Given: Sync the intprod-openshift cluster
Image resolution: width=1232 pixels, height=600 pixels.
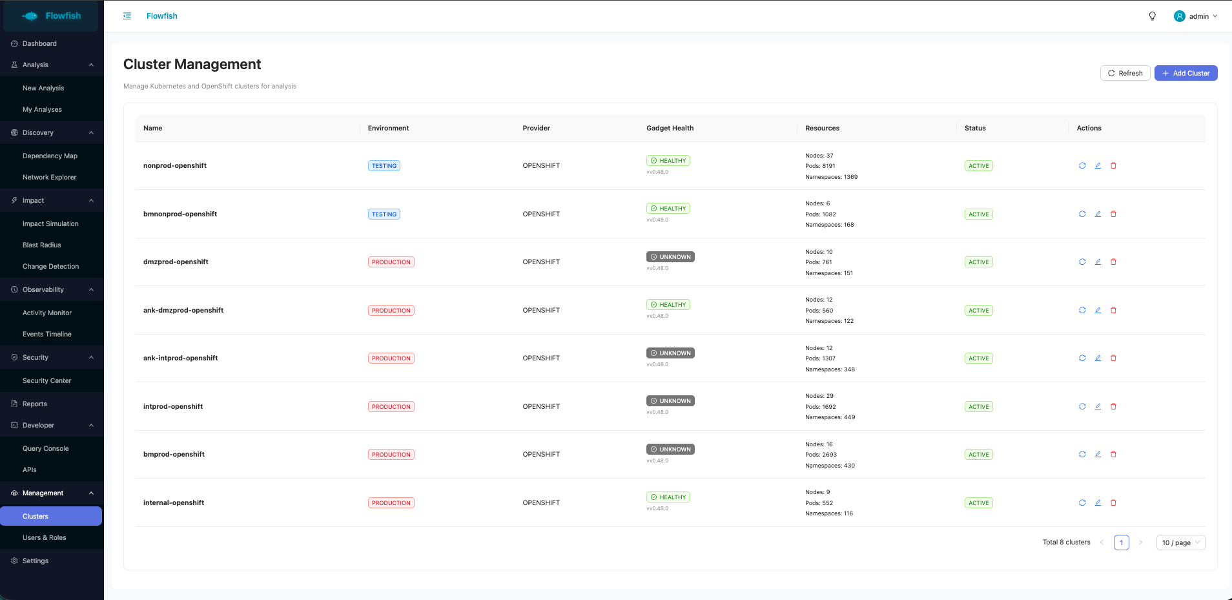Looking at the screenshot, I should [x=1082, y=406].
